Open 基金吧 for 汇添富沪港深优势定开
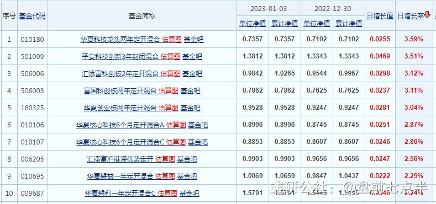 (x=187, y=159)
